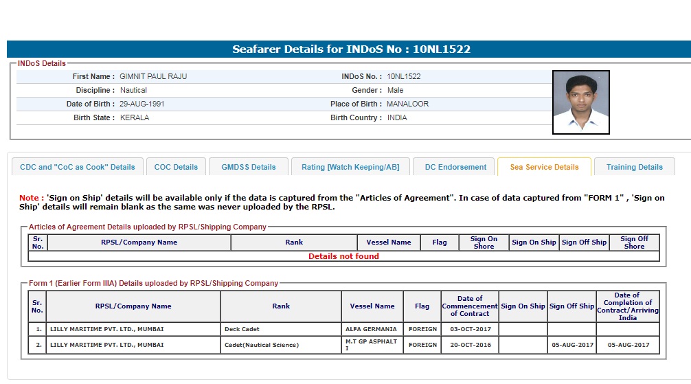Switch to the Training Details tab
Screen dimensions: 691x384
click(634, 167)
